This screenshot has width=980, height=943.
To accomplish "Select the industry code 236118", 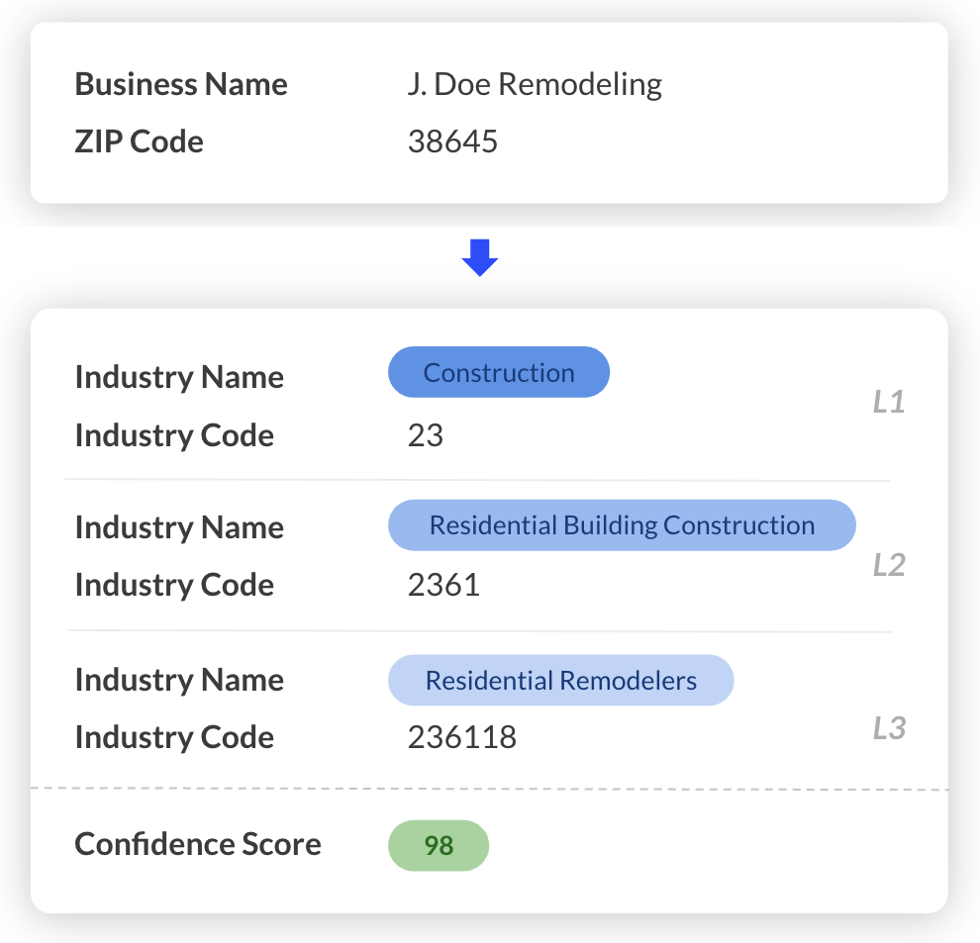I will click(461, 737).
